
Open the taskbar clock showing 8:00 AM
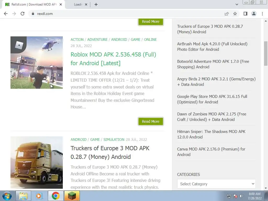point(255,196)
